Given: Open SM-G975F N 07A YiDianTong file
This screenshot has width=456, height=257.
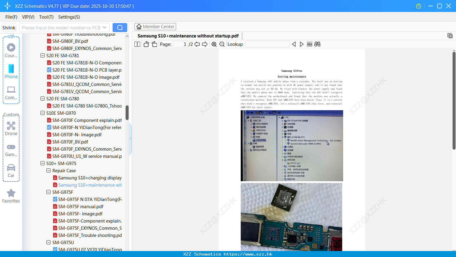Looking at the screenshot, I should click(x=90, y=199).
